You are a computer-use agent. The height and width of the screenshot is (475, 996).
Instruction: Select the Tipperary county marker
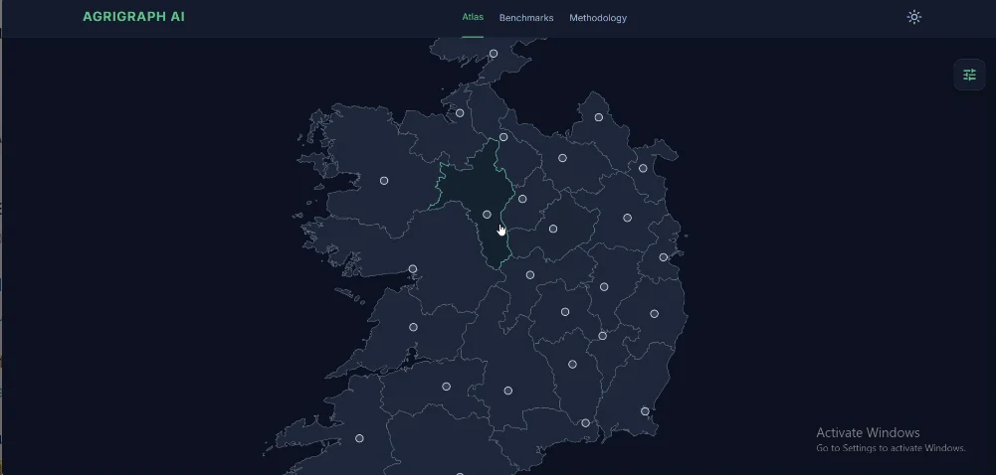[x=508, y=391]
